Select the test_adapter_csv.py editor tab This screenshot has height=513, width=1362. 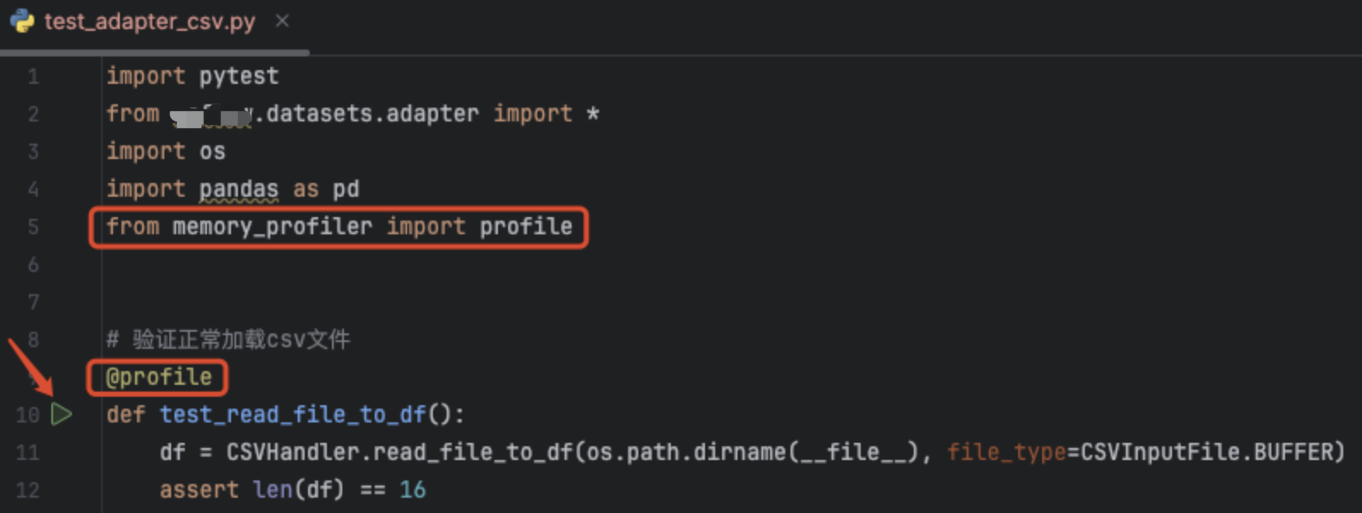[149, 21]
